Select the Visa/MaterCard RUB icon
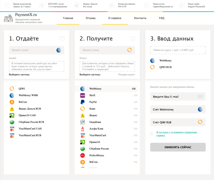This screenshot has width=214, height=182. 12,135
